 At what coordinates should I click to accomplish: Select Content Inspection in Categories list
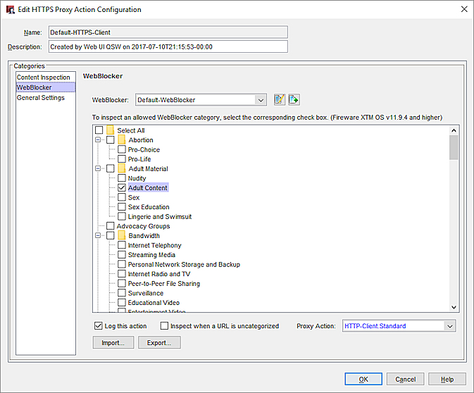point(44,77)
